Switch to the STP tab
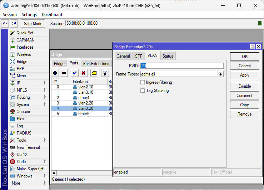The width and height of the screenshot is (264, 190). coord(139,56)
